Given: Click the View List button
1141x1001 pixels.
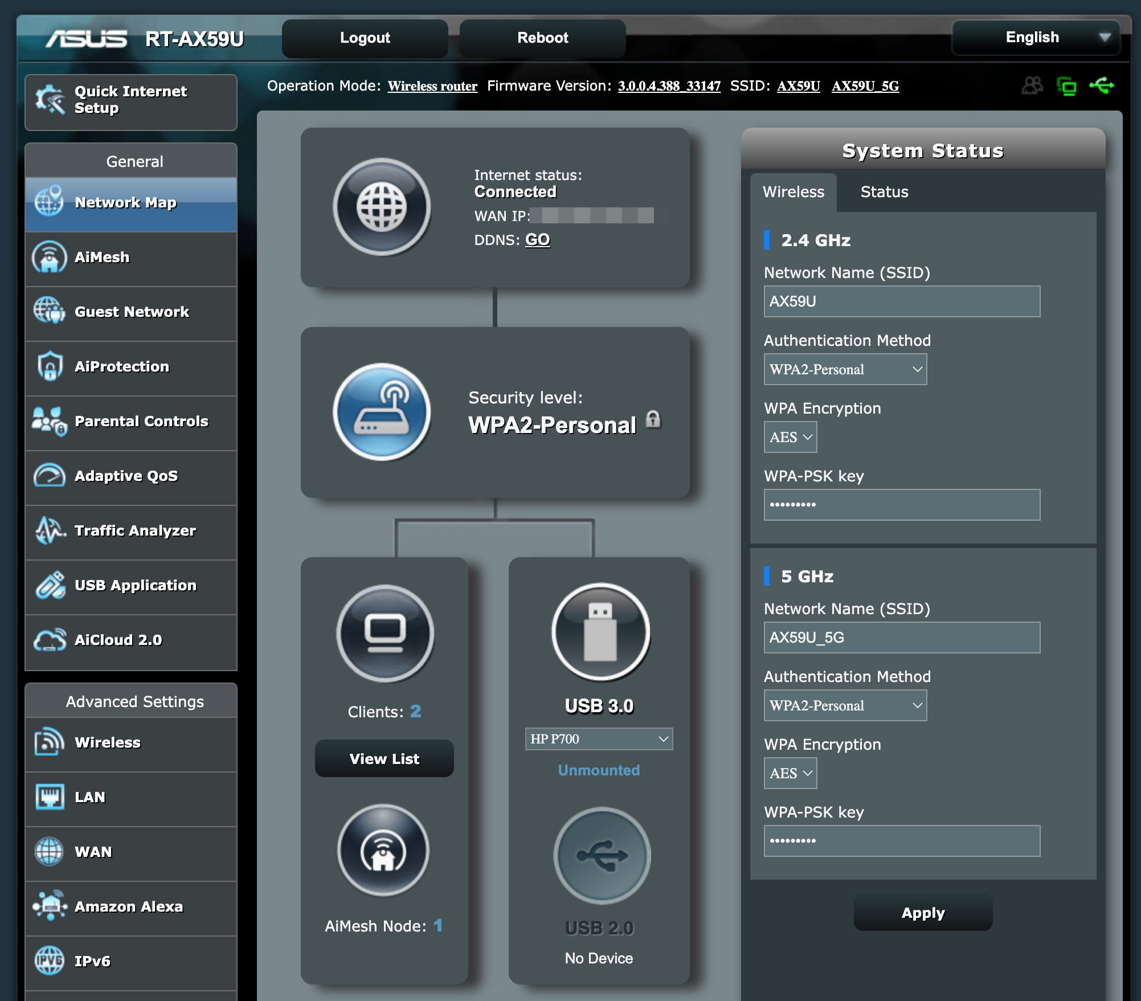Looking at the screenshot, I should (x=385, y=758).
